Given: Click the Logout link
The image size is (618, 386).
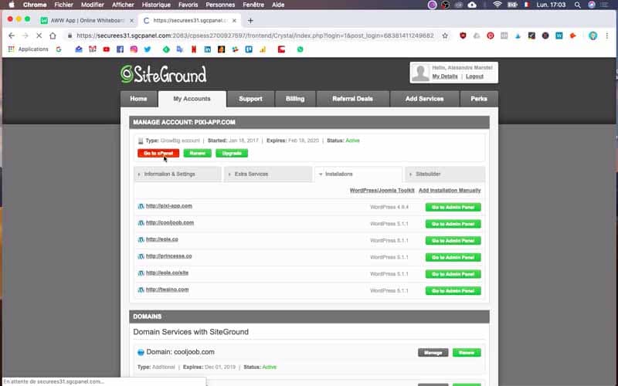Looking at the screenshot, I should click(474, 76).
